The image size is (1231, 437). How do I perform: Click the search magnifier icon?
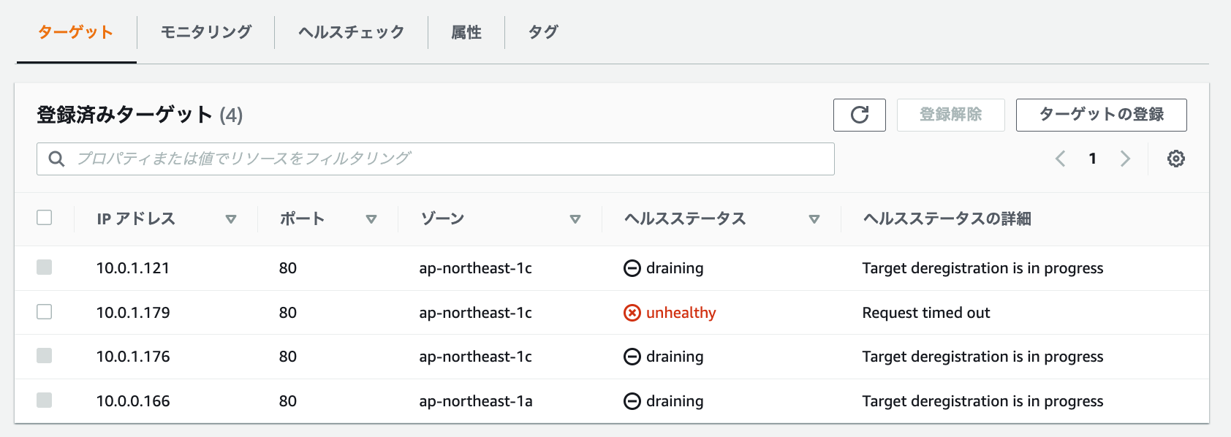[x=56, y=158]
